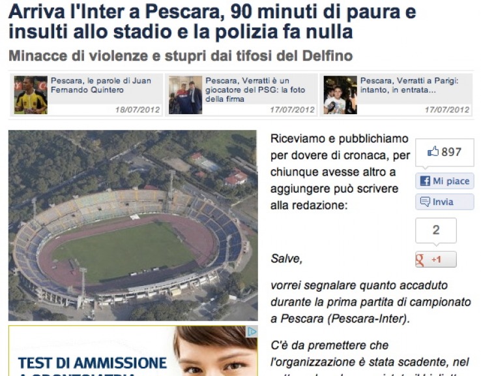Viewport: 481px width, 376px height.
Task: Open the Juan Fernando Quintero article thumbnail
Action: tap(31, 95)
